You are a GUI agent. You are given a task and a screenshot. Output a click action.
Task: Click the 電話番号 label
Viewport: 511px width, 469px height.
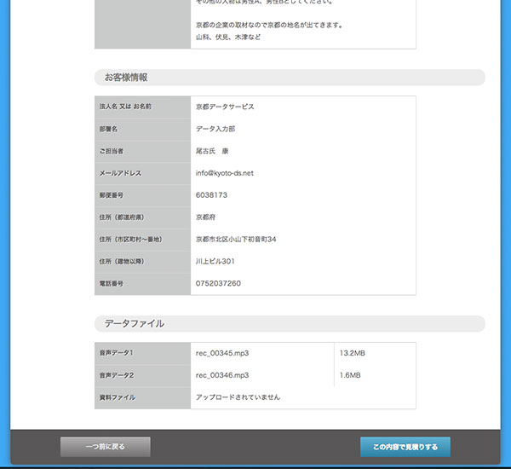(112, 284)
